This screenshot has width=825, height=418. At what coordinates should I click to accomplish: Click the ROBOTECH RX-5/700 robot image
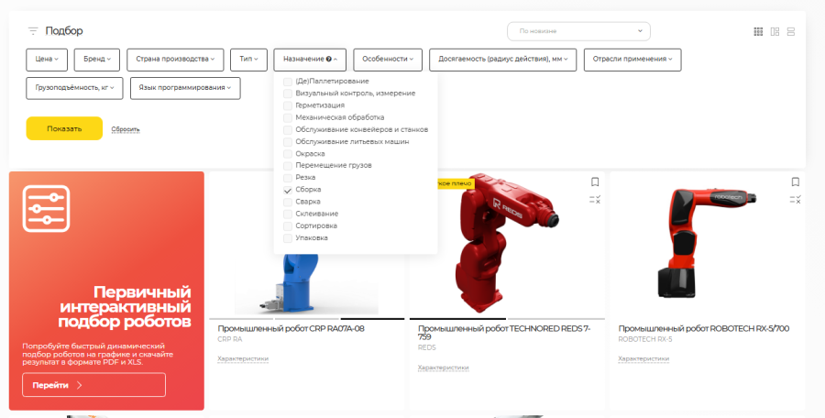click(x=705, y=242)
